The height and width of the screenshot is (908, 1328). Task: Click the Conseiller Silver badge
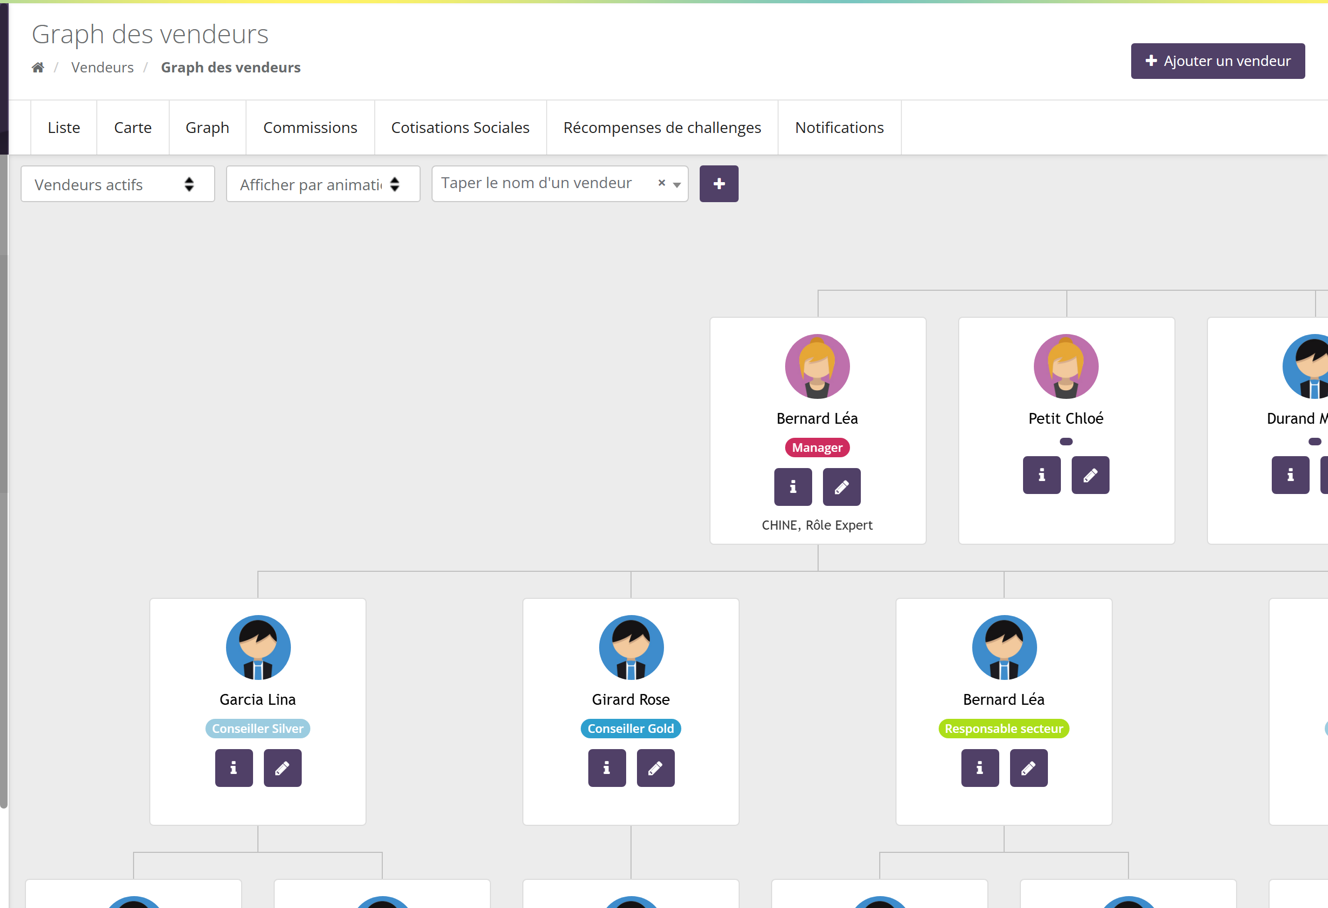click(x=258, y=728)
